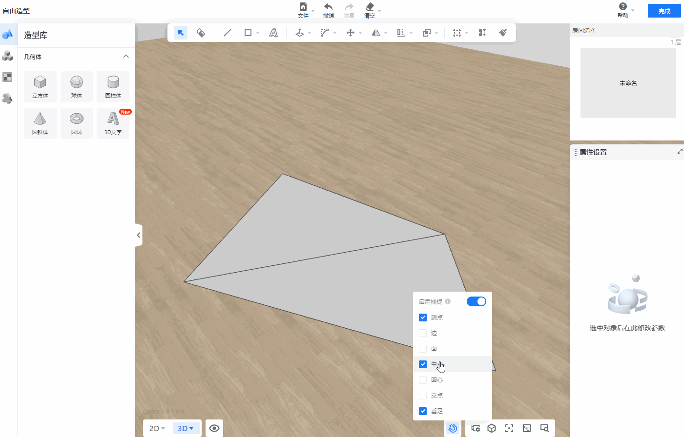Add a cube (立方体) from library
The height and width of the screenshot is (437, 684).
click(x=40, y=86)
